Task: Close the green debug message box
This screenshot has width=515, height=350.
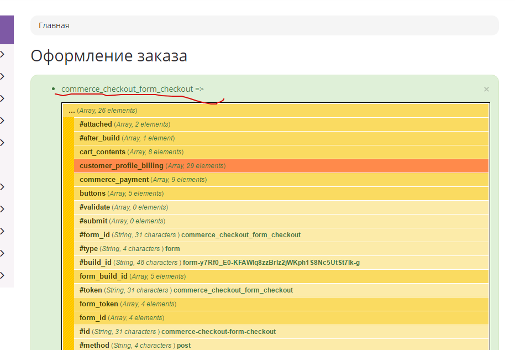Action: pos(486,89)
